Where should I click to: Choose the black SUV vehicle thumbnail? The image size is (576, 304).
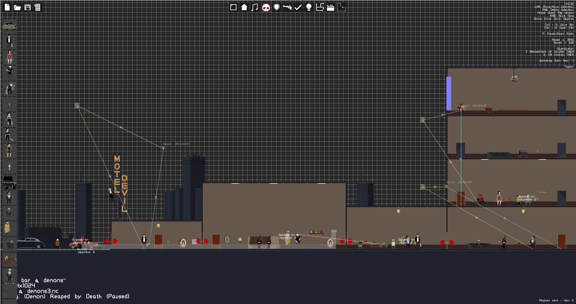click(x=10, y=182)
